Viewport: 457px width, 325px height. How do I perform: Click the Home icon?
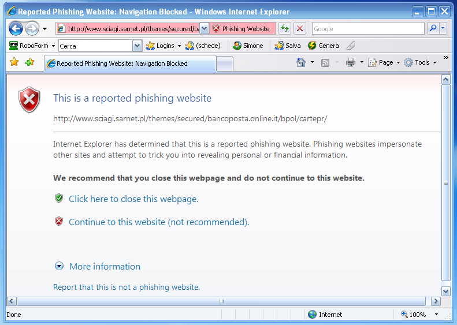301,62
